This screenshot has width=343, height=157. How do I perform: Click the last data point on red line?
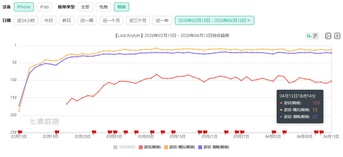click(331, 81)
